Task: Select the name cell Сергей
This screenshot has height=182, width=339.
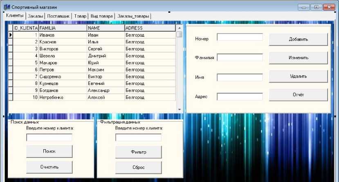Action: point(106,49)
